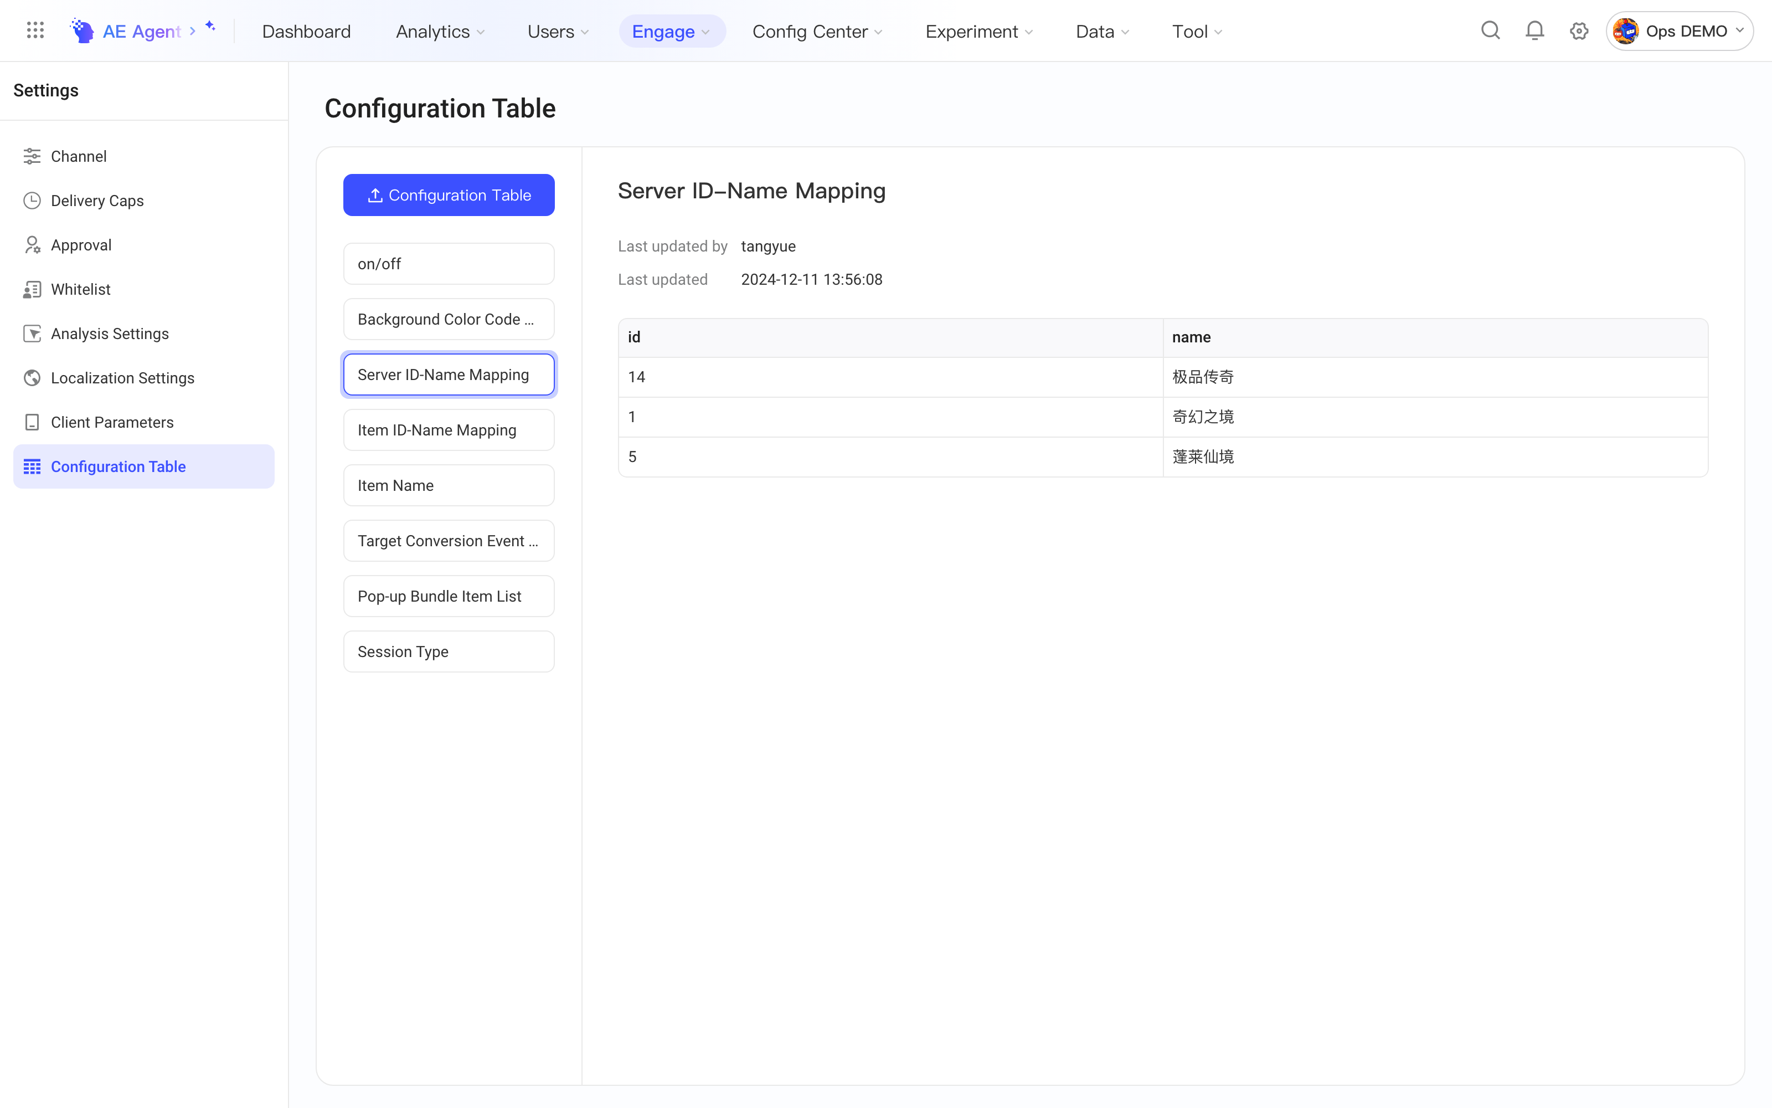Open the Ops DEMO project chevron

tap(1740, 31)
